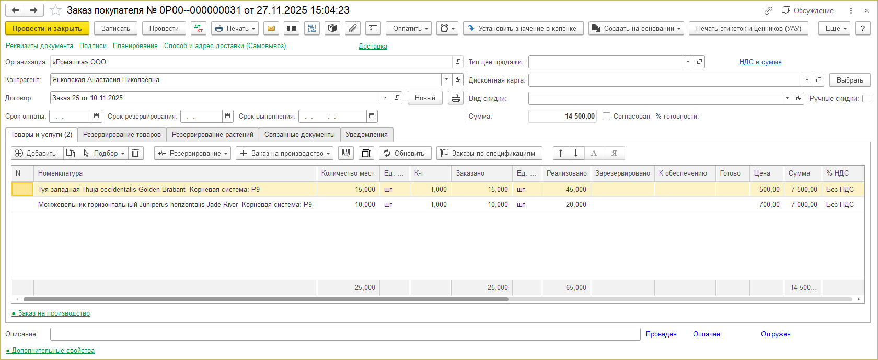Open the Дт/Кт accounting entries icon

click(199, 29)
